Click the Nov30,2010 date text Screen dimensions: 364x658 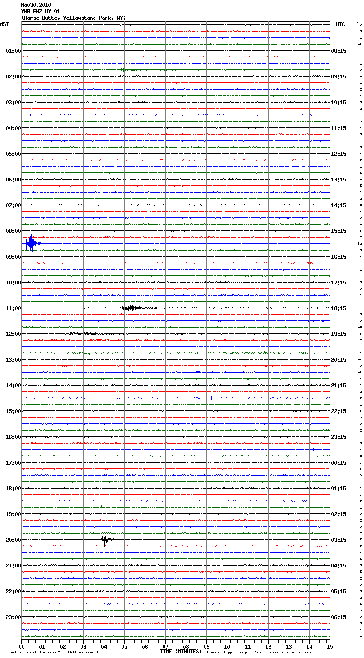(36, 5)
